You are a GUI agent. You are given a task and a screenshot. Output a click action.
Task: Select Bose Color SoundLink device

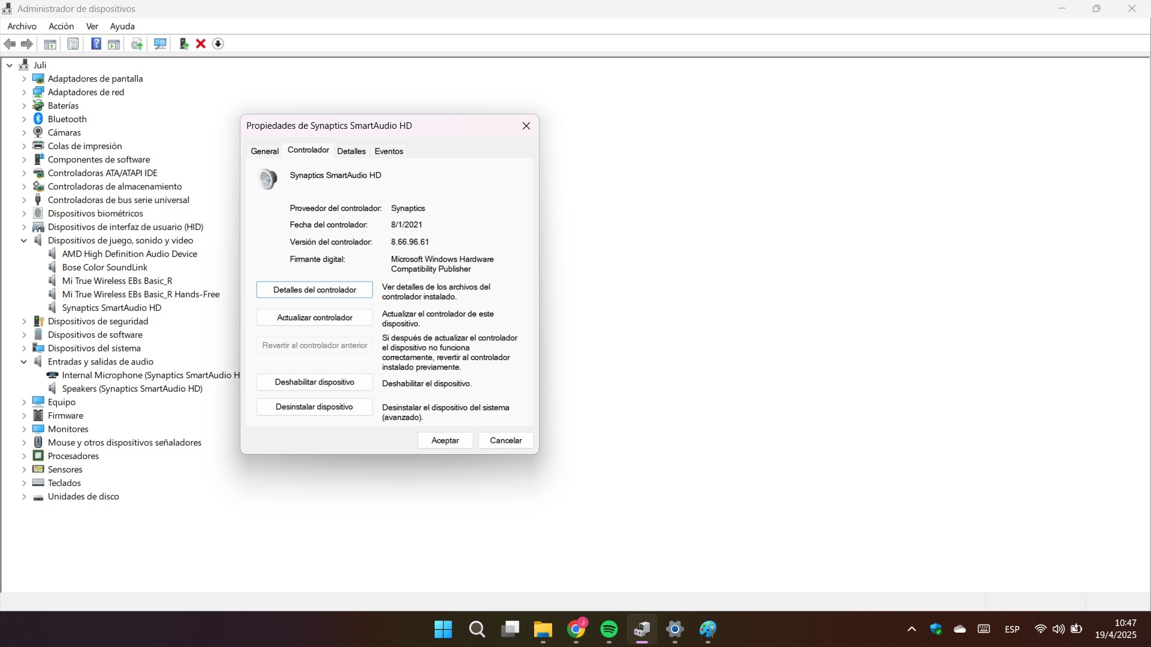coord(104,267)
